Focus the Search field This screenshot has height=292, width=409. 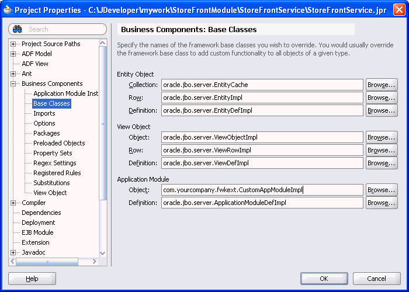(58, 29)
